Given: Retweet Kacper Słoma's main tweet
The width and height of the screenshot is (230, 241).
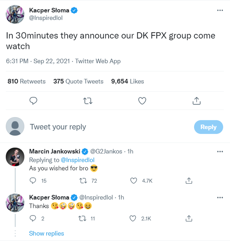Looking at the screenshot, I should (x=88, y=101).
